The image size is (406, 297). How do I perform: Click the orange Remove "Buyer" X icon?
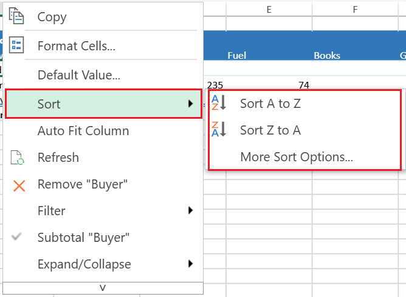point(19,184)
